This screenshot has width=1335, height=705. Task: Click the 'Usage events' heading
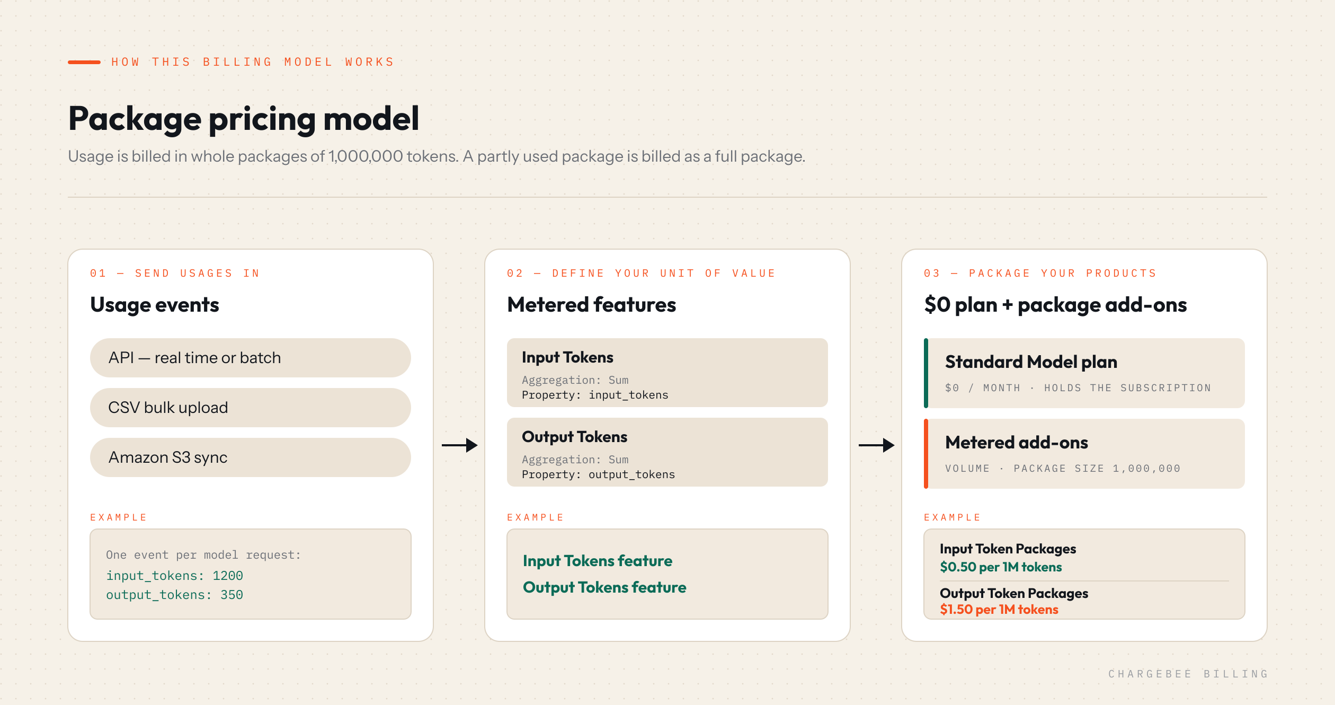click(x=154, y=305)
